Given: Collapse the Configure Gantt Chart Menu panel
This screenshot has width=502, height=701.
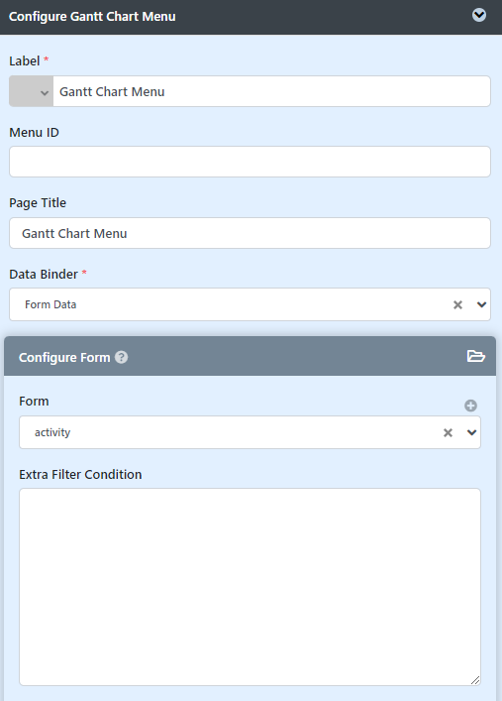Looking at the screenshot, I should coord(479,15).
